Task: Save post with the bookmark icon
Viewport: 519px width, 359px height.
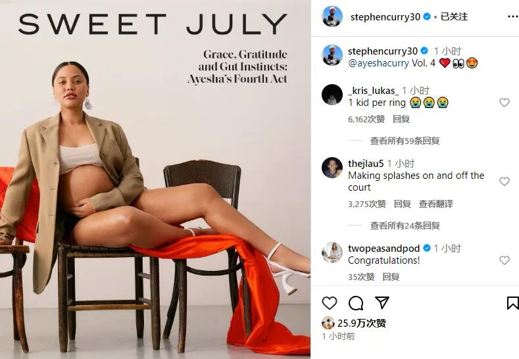Action: [x=512, y=302]
